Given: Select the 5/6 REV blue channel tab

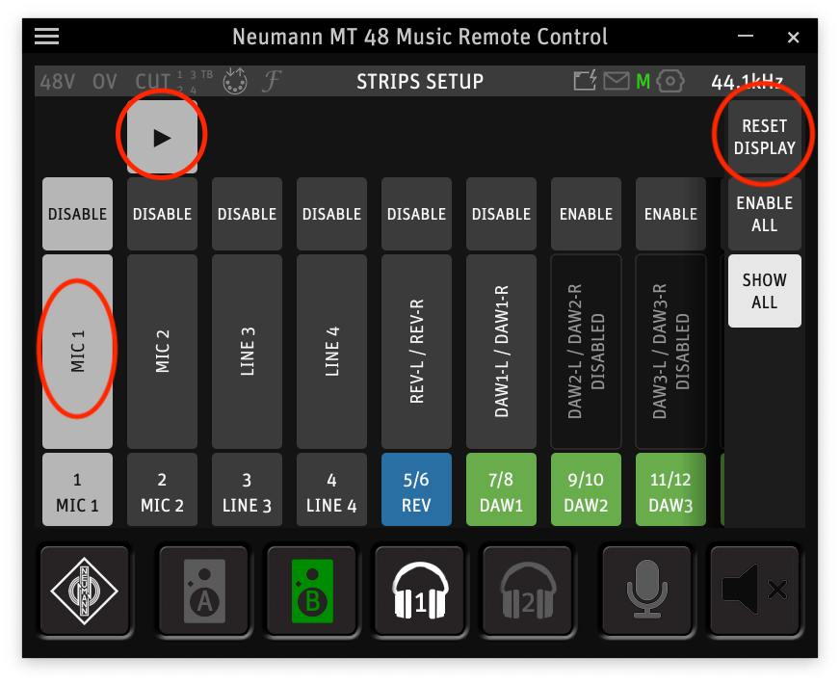Looking at the screenshot, I should 416,490.
